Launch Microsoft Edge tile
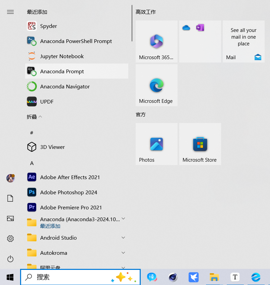The width and height of the screenshot is (270, 285). [156, 85]
